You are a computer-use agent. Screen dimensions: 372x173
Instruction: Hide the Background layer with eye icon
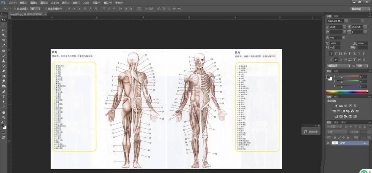point(328,143)
